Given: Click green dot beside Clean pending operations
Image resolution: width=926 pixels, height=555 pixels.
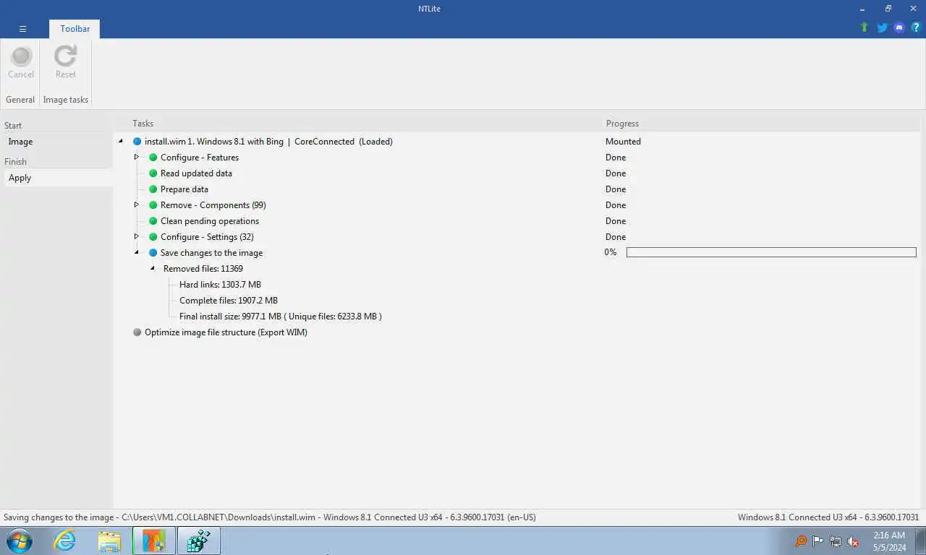Looking at the screenshot, I should coord(153,221).
